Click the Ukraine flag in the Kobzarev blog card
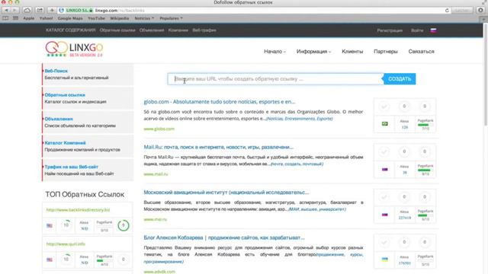 coord(384,260)
